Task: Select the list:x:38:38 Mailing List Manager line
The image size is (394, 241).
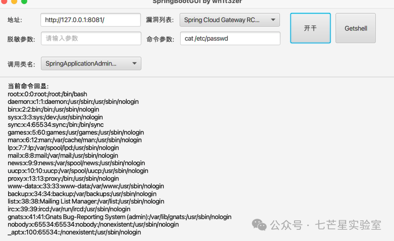Action: point(86,201)
